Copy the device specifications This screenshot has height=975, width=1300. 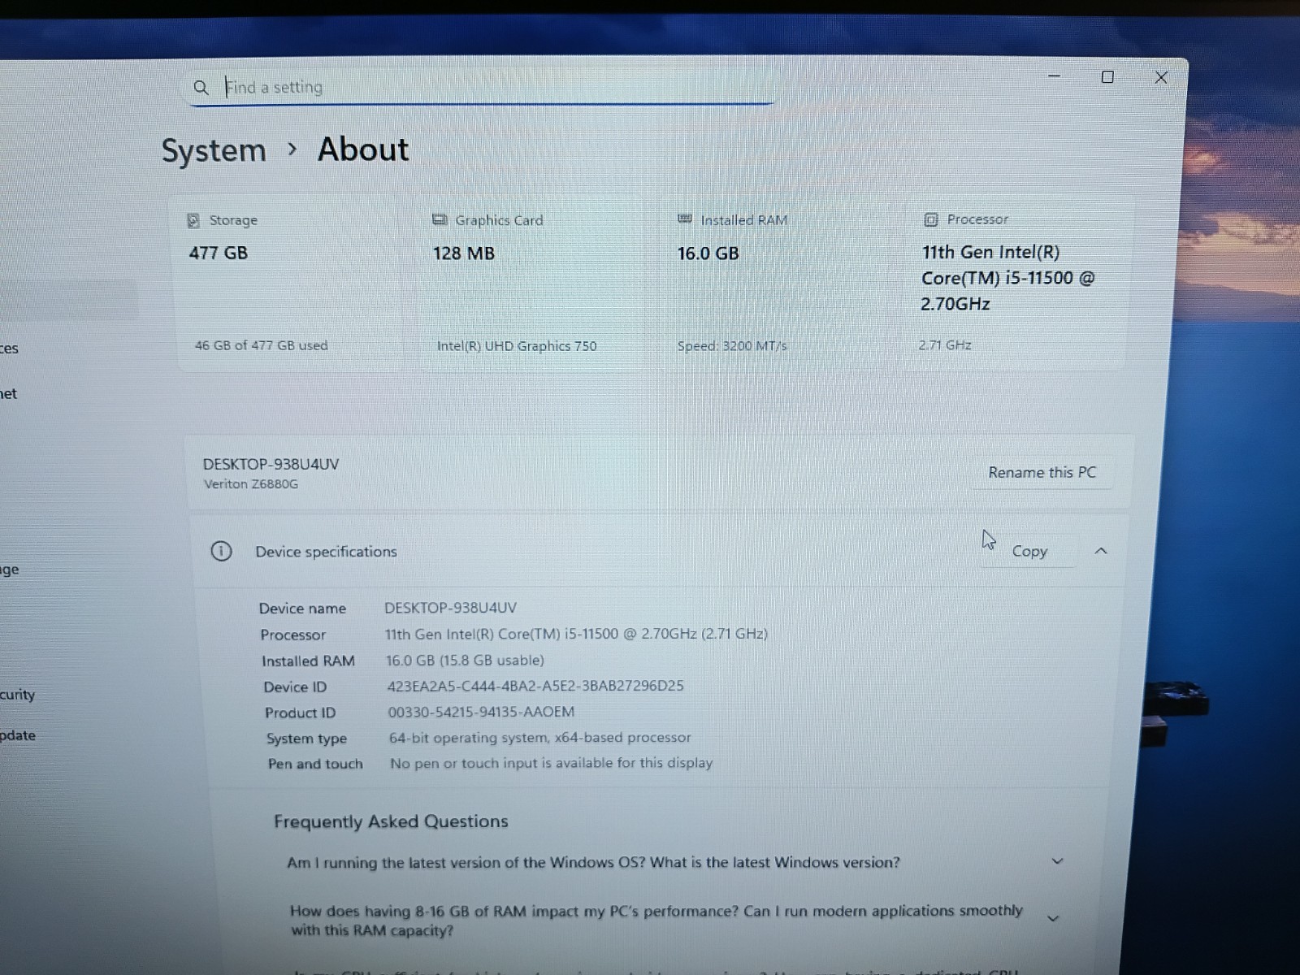1029,551
